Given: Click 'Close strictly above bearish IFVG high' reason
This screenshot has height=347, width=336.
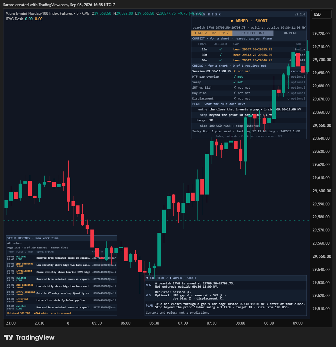Looking at the screenshot, I should [63, 272].
